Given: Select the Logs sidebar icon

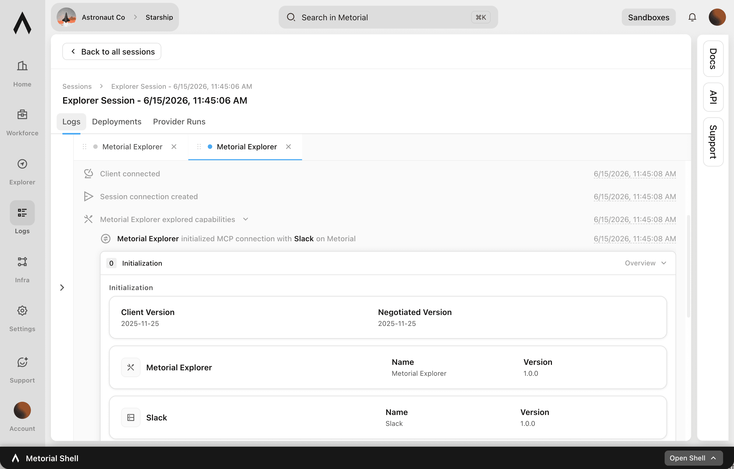Looking at the screenshot, I should point(22,212).
